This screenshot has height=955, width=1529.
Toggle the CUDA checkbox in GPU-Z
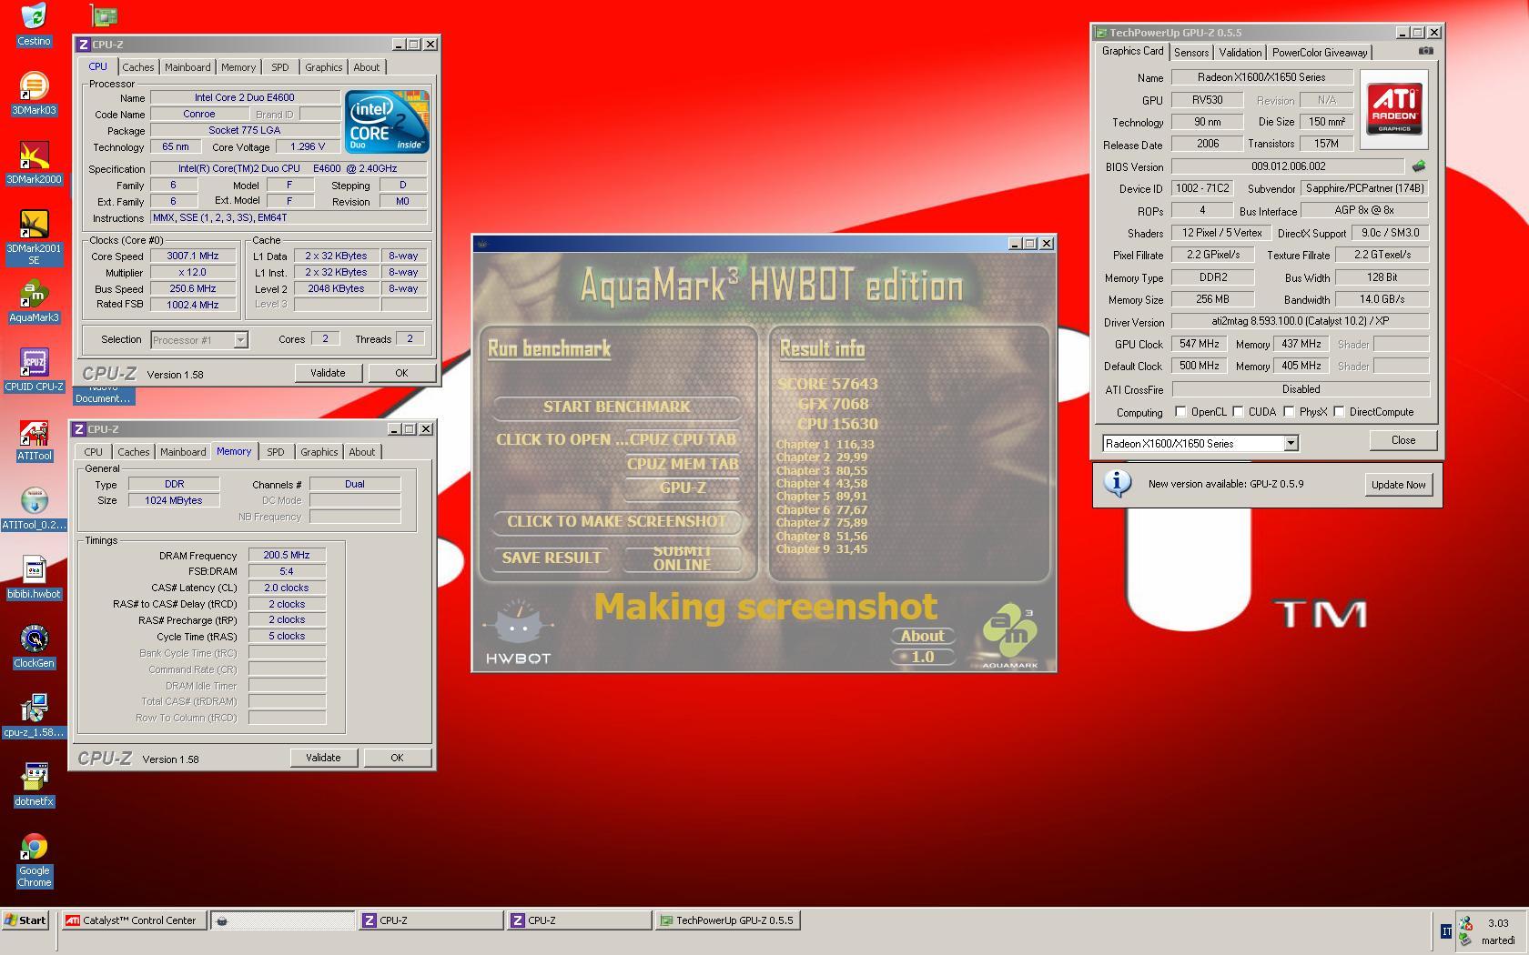click(1238, 412)
